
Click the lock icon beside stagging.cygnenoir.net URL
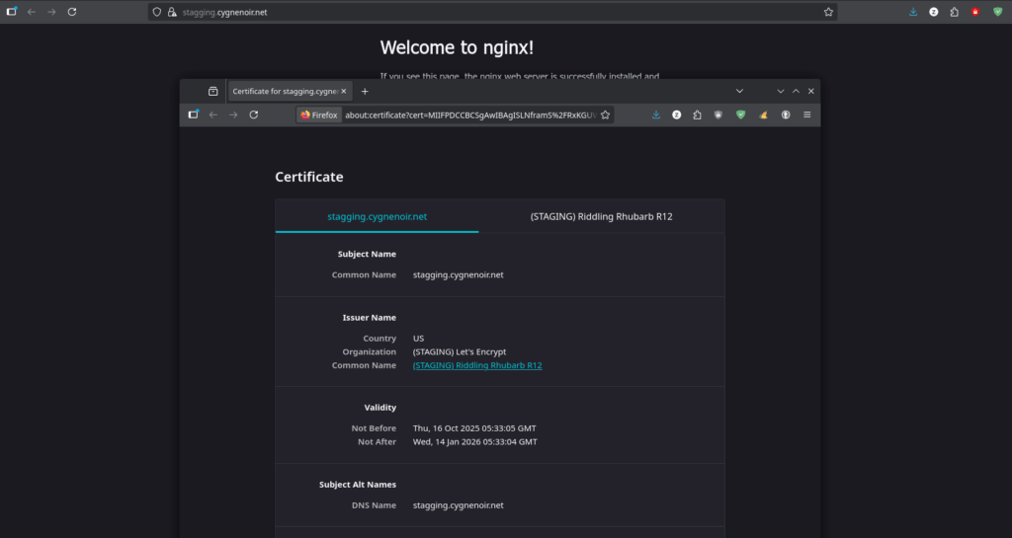point(171,12)
